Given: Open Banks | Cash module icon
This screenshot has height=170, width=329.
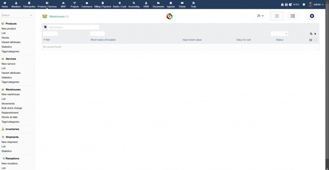Looking at the screenshot, I should pos(120,3).
